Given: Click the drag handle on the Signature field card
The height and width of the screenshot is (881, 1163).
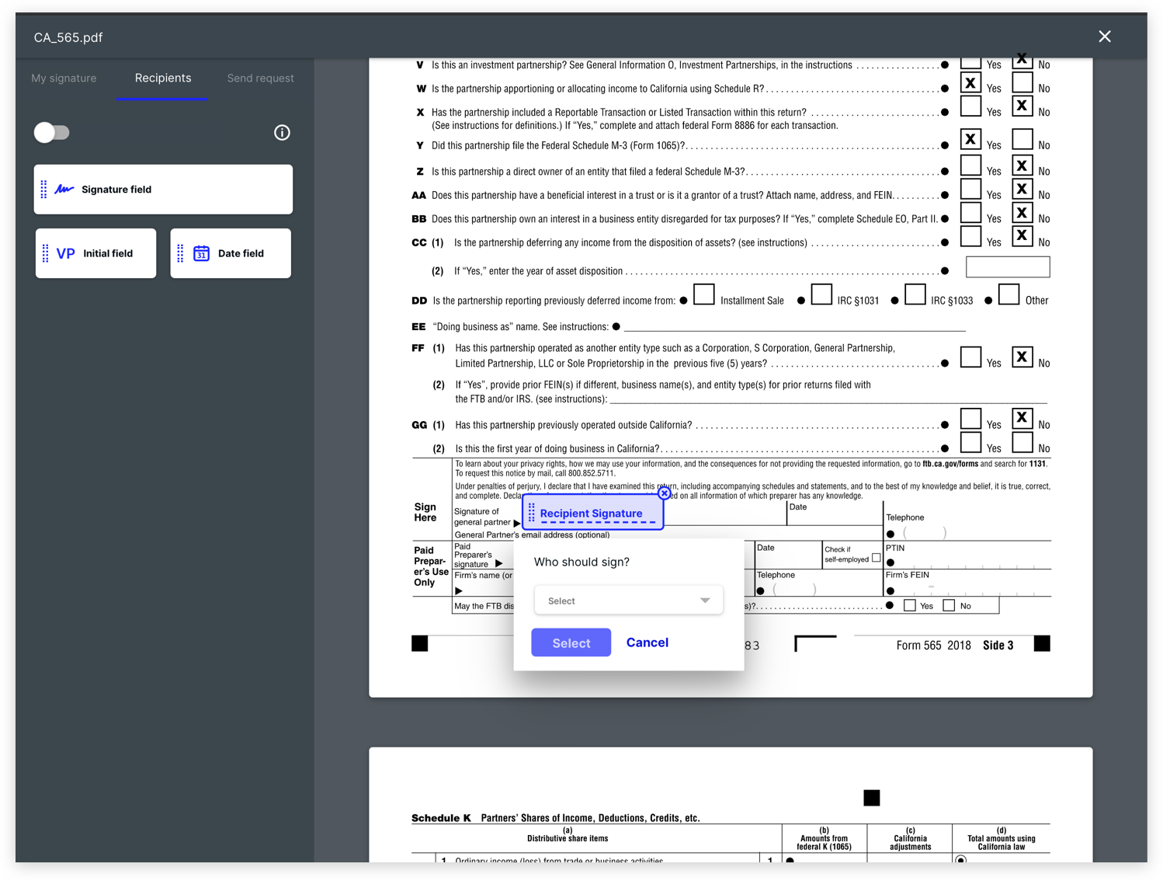Looking at the screenshot, I should [x=44, y=190].
